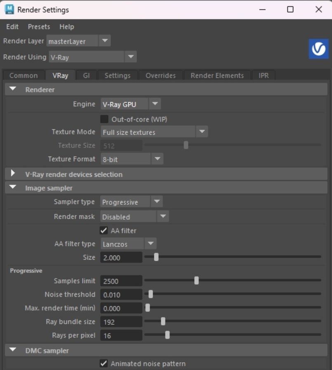Click the Noise threshold slider handle
The height and width of the screenshot is (370, 332).
(x=151, y=295)
